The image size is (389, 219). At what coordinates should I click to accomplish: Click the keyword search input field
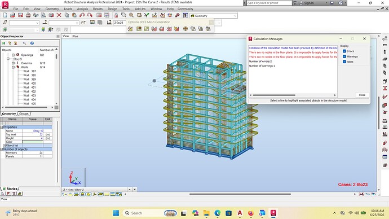click(269, 3)
